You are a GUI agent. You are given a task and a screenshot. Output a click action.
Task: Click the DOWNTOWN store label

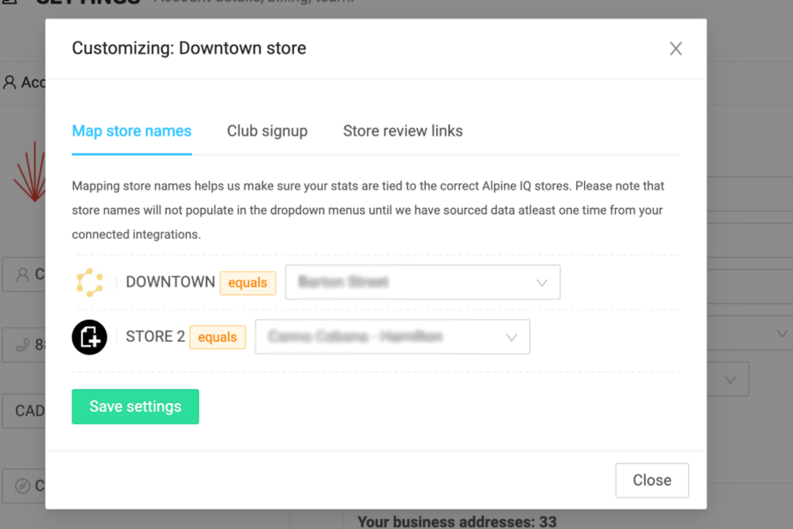[170, 282]
